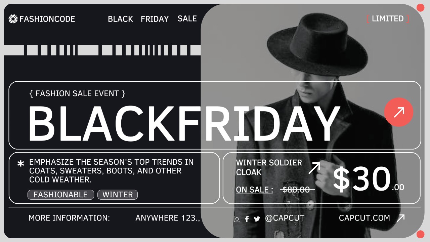The width and height of the screenshot is (430, 242).
Task: Click the arrow next to CAPCUT.COM
Action: point(400,218)
